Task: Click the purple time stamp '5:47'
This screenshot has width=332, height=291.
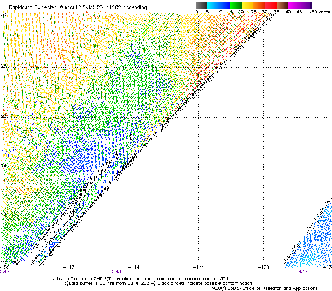Action: pos(4,272)
